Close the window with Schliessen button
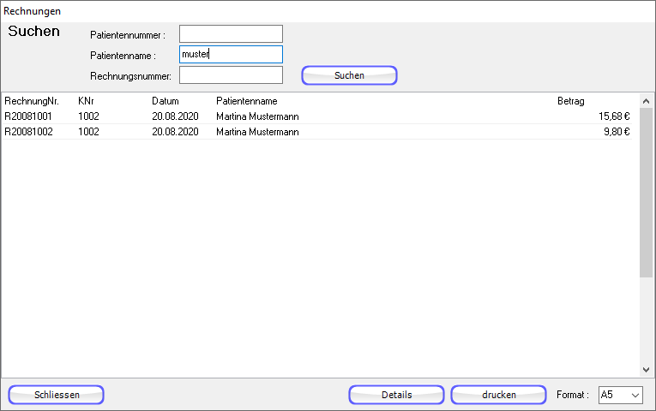This screenshot has height=411, width=656. [x=57, y=395]
